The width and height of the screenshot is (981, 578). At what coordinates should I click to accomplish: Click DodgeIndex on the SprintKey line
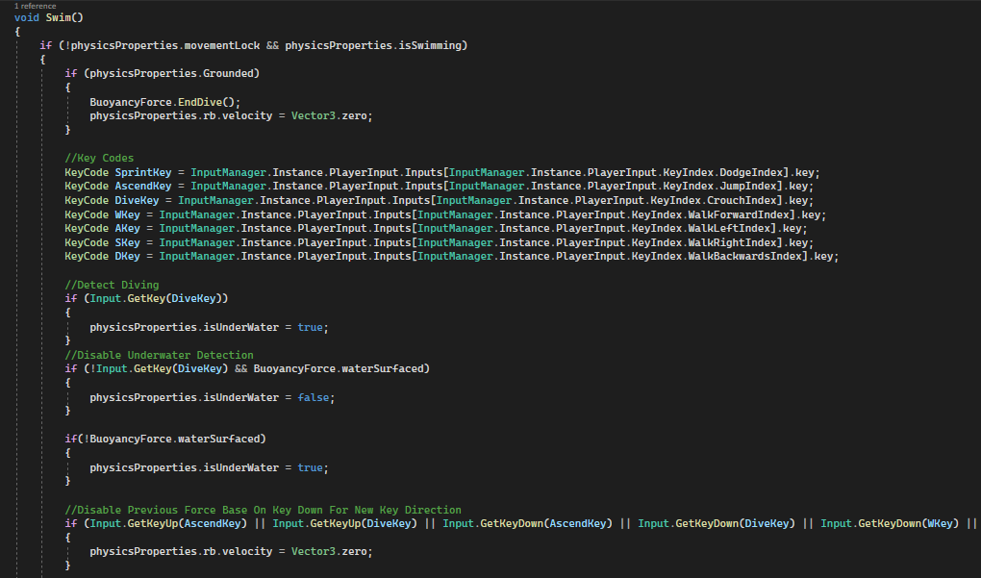click(751, 173)
